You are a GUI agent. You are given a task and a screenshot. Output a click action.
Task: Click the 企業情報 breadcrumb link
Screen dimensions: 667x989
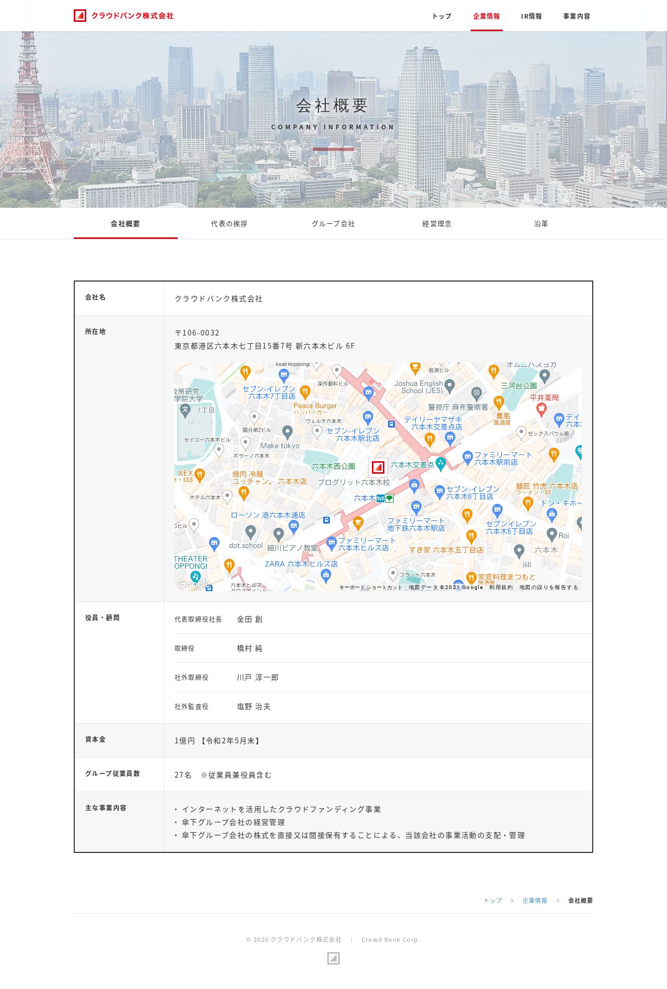pos(535,901)
